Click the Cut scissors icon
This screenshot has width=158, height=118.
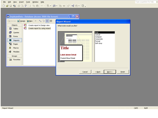(30, 6)
